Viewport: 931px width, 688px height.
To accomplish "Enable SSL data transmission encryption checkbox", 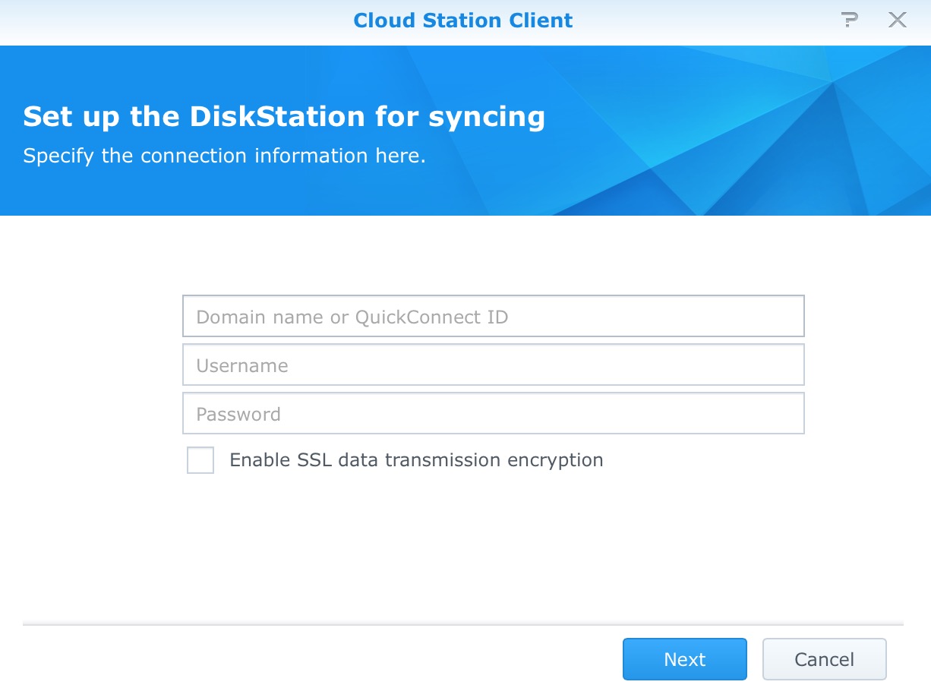I will click(x=200, y=460).
